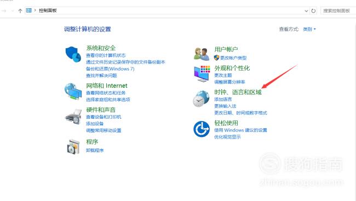
Task: Click the Appearance and Personalization monitor icon
Action: tap(202, 73)
